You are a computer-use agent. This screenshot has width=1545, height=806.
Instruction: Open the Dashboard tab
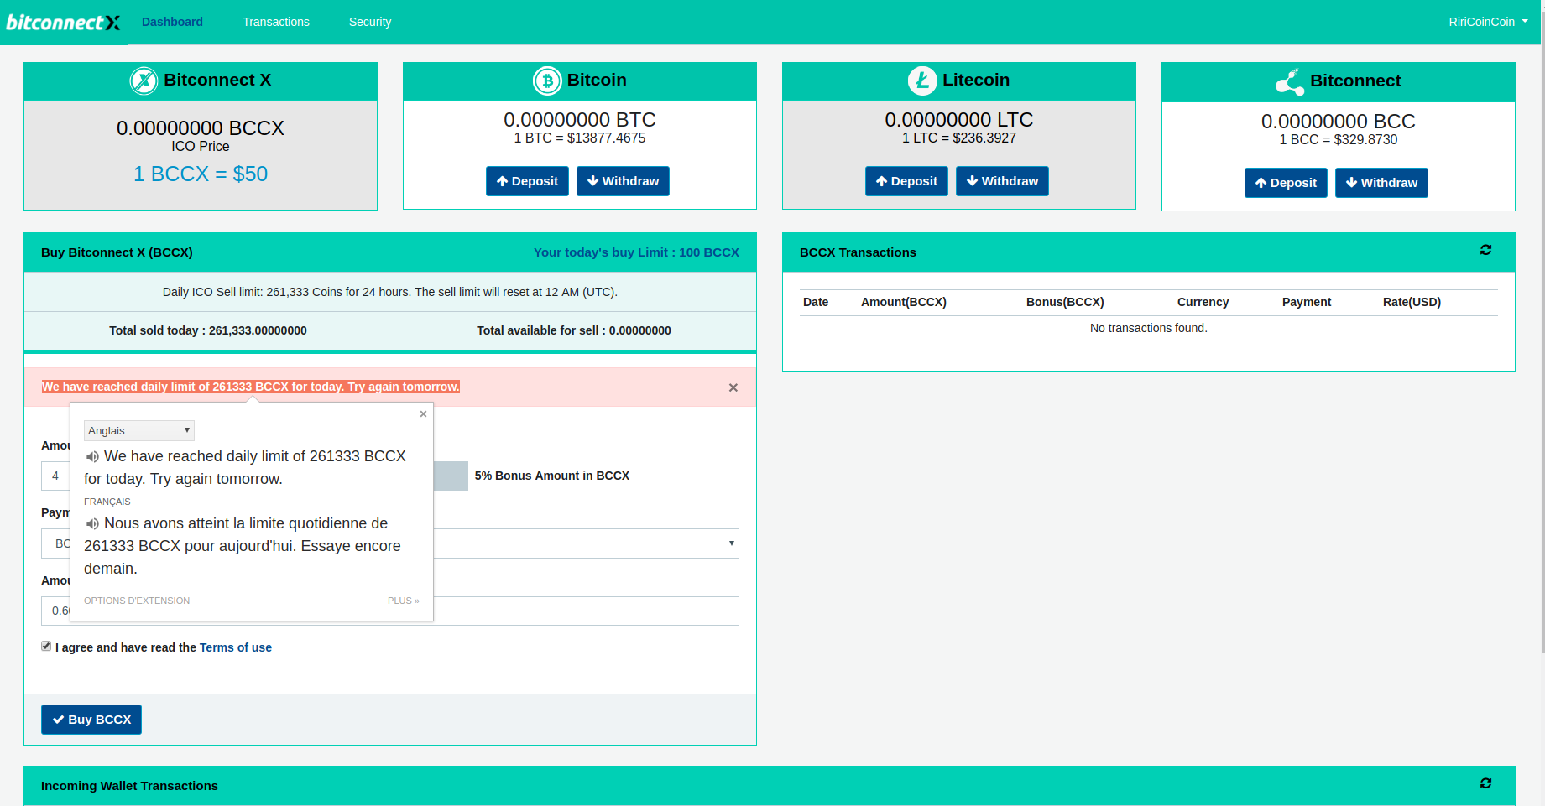click(172, 22)
